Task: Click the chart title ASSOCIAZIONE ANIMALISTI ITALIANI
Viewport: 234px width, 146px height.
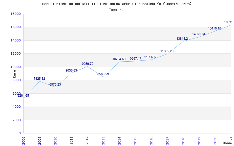Action: tap(117, 4)
